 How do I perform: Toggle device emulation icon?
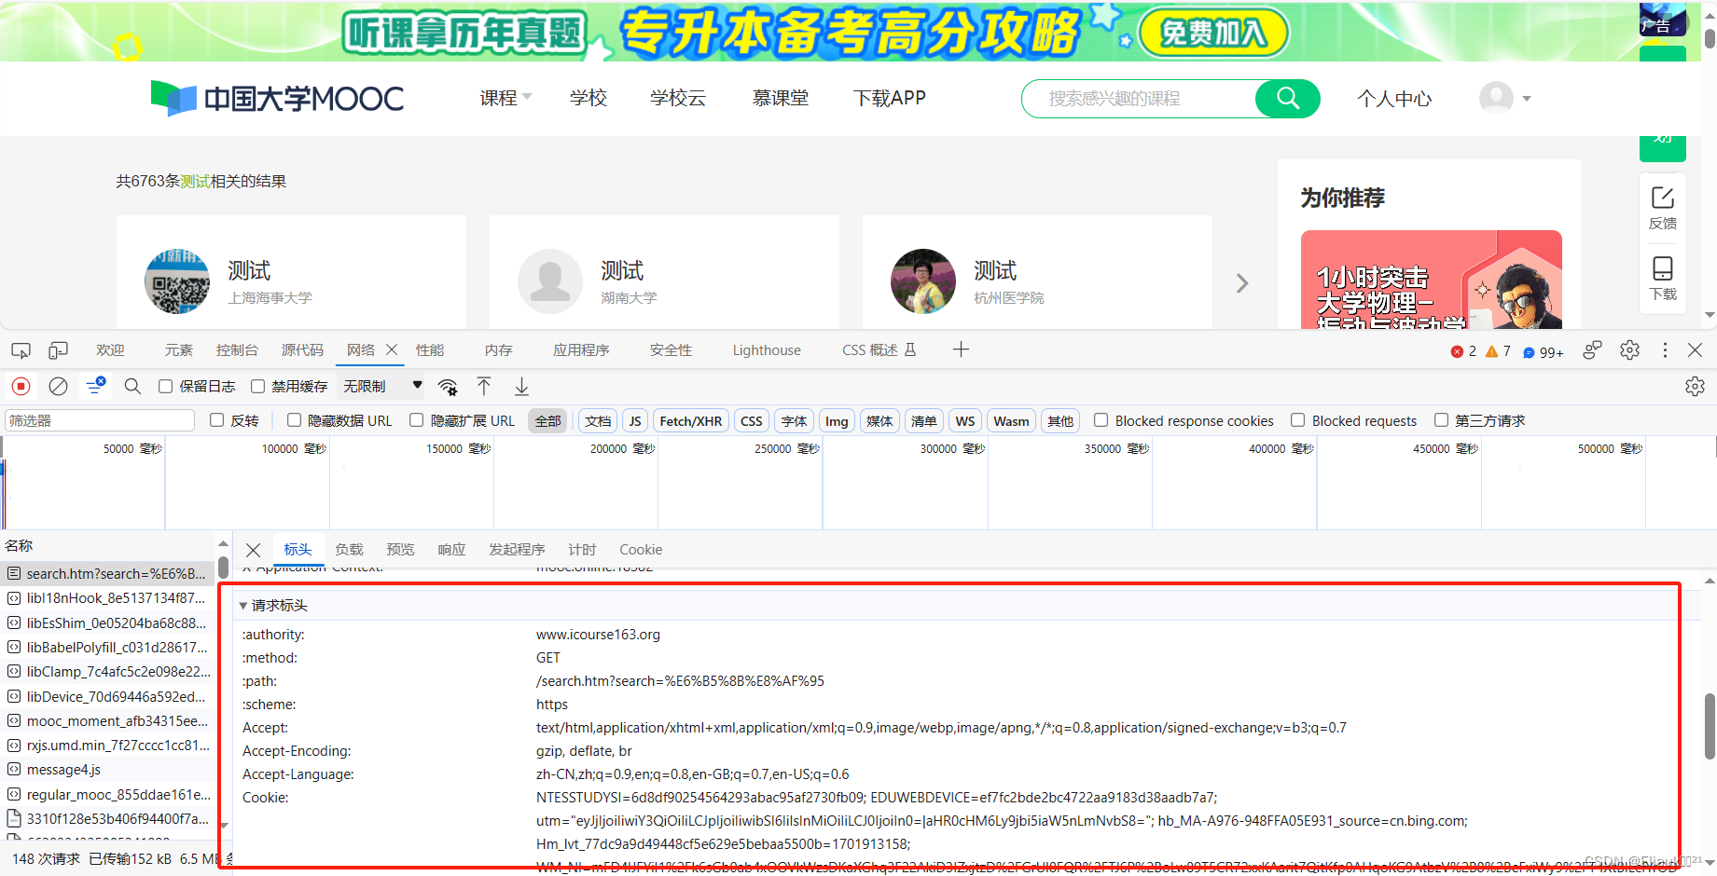[x=58, y=350]
